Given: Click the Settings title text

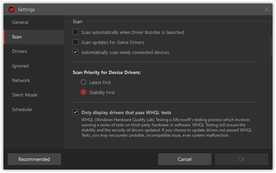Looking at the screenshot, I should coord(27,10).
